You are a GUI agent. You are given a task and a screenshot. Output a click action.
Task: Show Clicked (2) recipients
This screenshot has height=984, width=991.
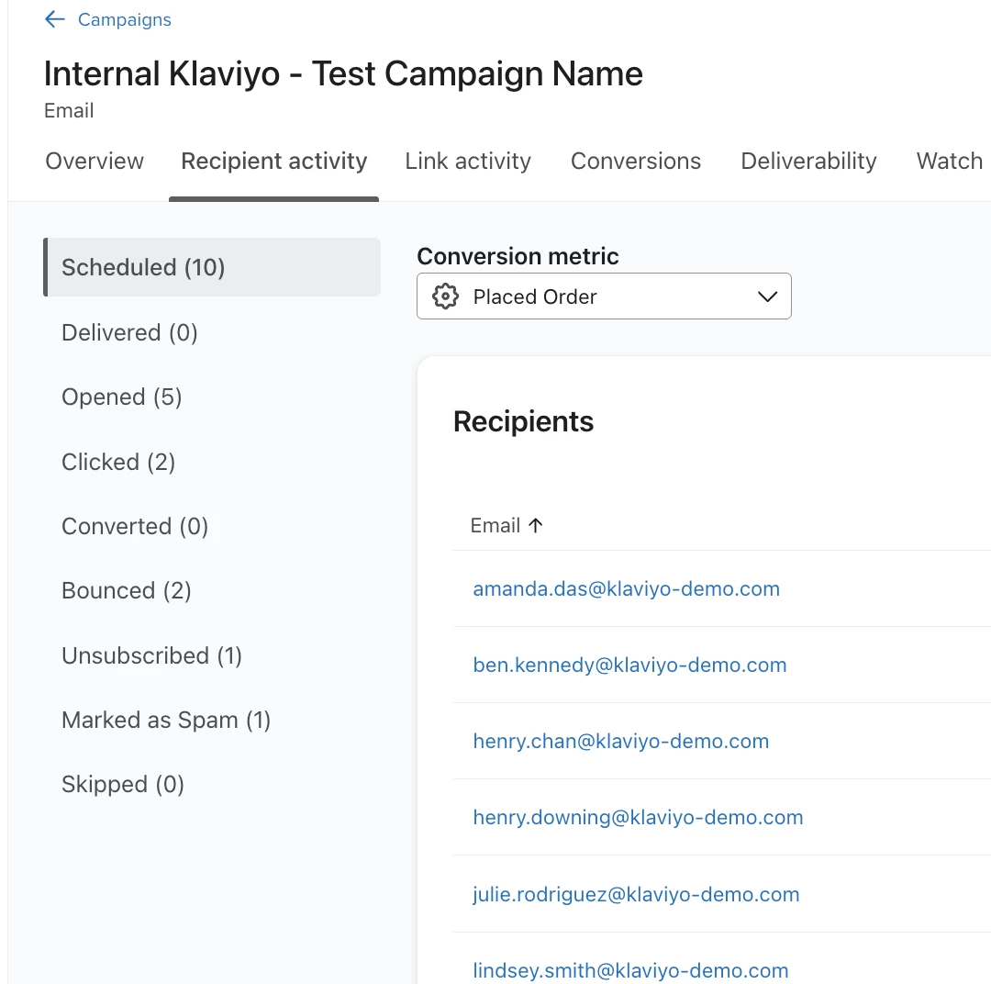pos(118,463)
